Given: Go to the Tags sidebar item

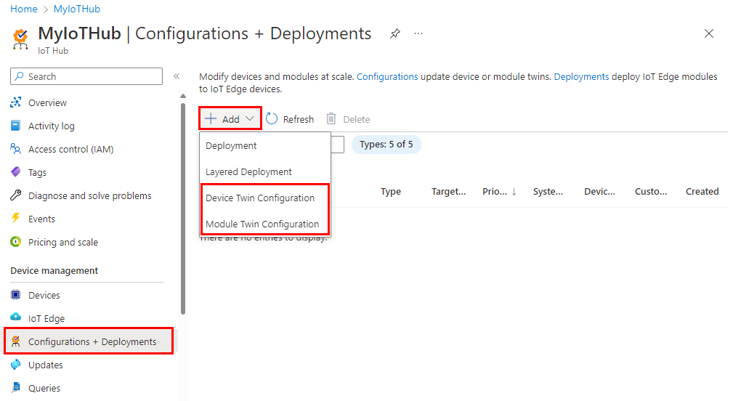Looking at the screenshot, I should point(37,172).
